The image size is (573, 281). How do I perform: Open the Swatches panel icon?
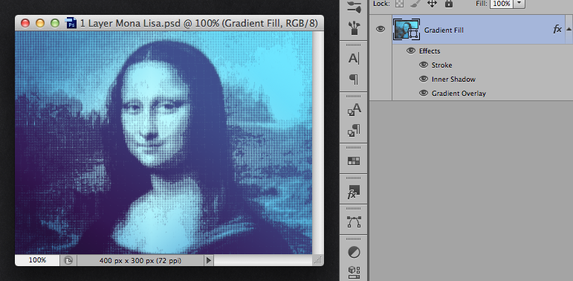point(354,161)
